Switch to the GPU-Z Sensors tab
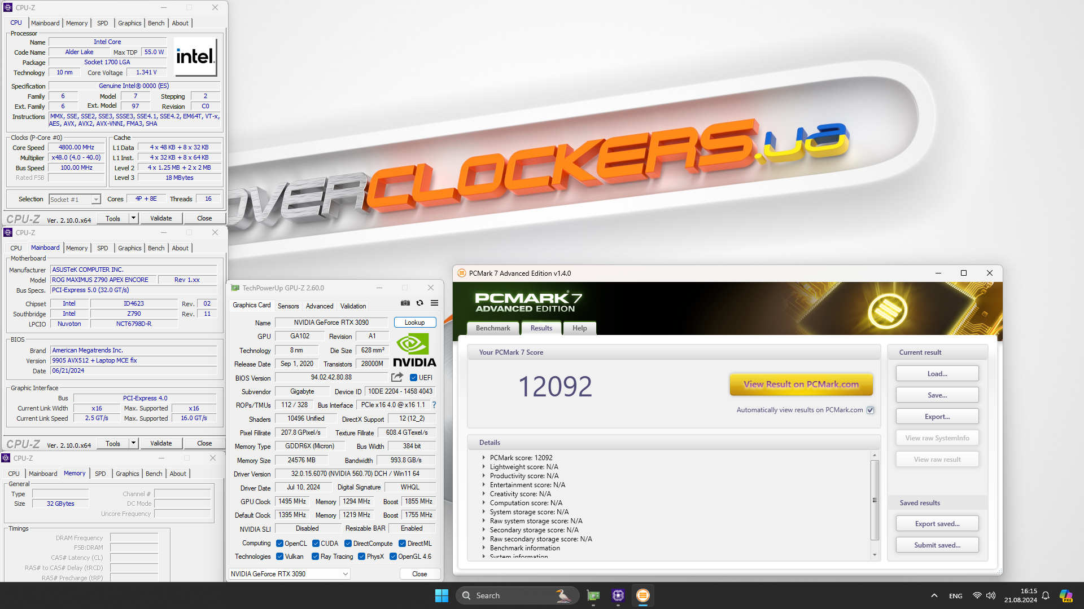The image size is (1084, 609). coord(288,306)
